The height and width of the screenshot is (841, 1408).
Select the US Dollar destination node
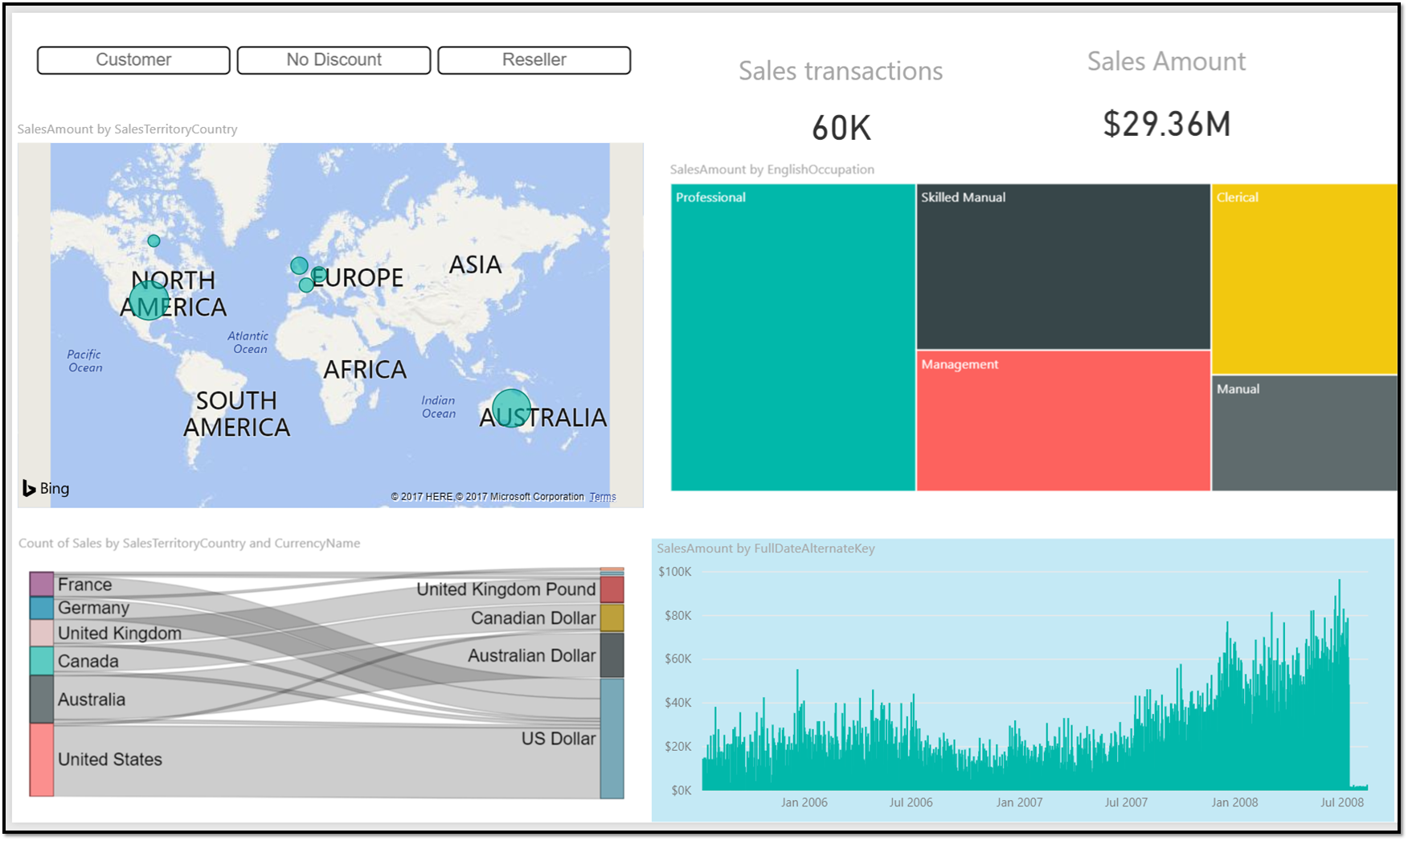point(612,738)
